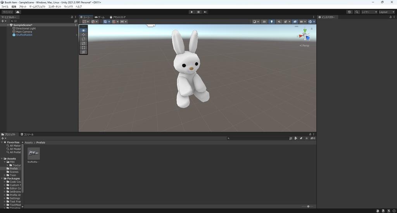Select the StuffedRabbit prefab thumbnail
The image size is (397, 213).
[34, 153]
